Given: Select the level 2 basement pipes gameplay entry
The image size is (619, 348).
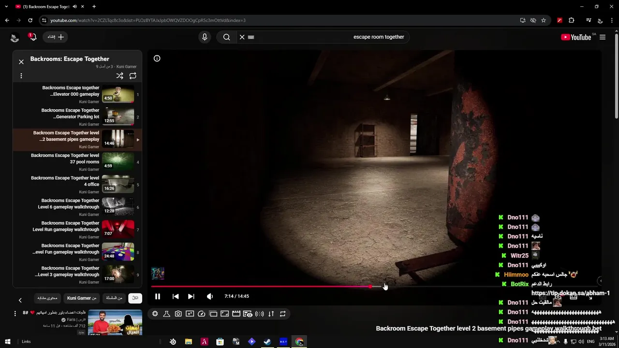Looking at the screenshot, I should point(77,139).
